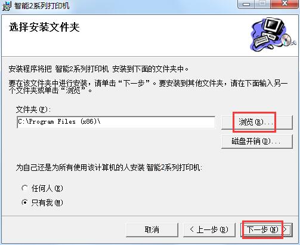Screen dimensions: 300x245
Task: Click the 为自己还是为所有使用该计算机的人安装 prompt text
Action: (x=109, y=167)
